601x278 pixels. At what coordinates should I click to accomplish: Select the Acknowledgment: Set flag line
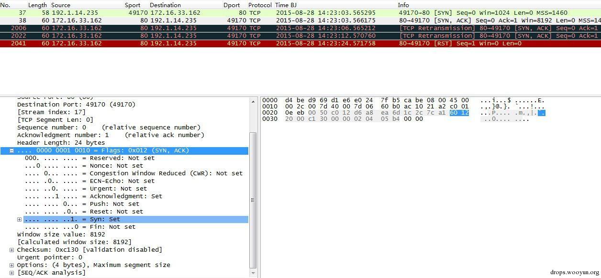[93, 196]
